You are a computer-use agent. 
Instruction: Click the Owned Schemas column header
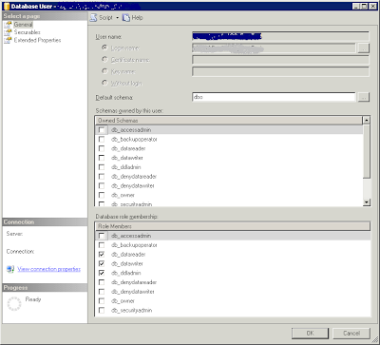tap(229, 121)
